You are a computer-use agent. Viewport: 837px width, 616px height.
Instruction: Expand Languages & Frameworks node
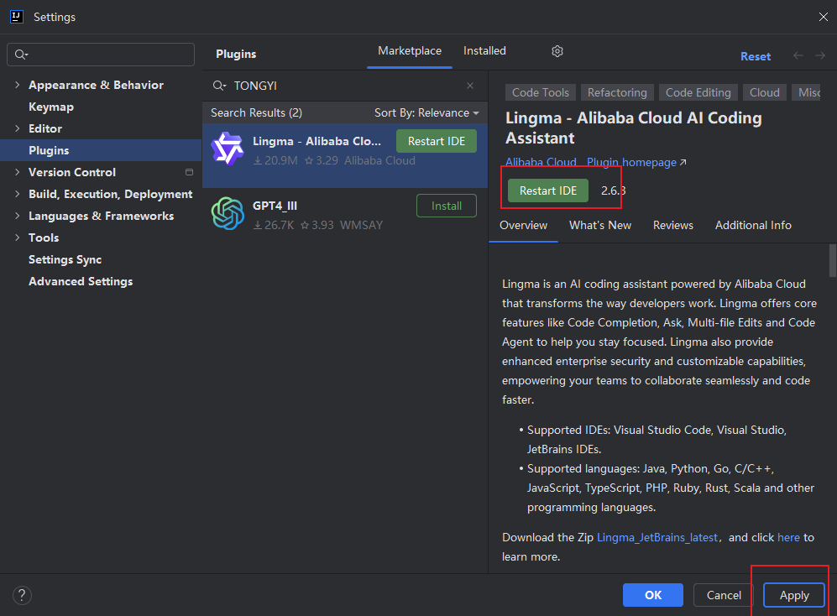pos(17,216)
